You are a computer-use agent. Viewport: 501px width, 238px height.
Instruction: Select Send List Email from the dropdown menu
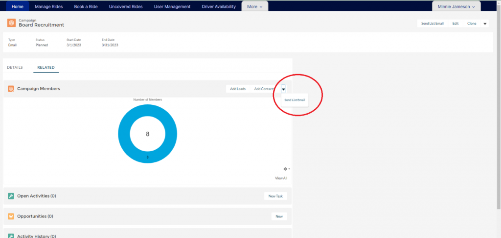point(295,100)
